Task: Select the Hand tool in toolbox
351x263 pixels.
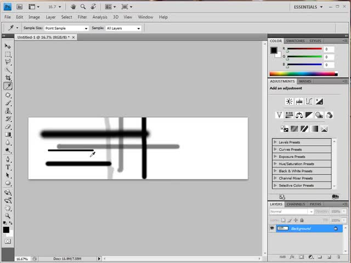Action: pyautogui.click(x=8, y=208)
